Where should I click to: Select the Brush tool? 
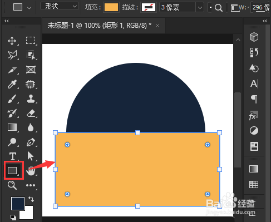[x=12, y=99]
